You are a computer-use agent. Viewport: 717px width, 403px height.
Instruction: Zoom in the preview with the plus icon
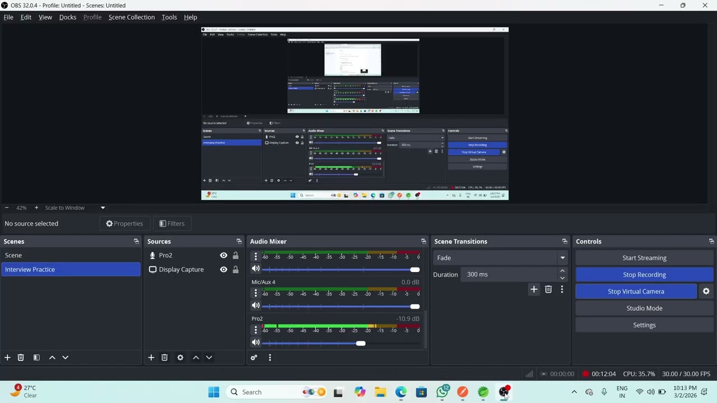[36, 208]
